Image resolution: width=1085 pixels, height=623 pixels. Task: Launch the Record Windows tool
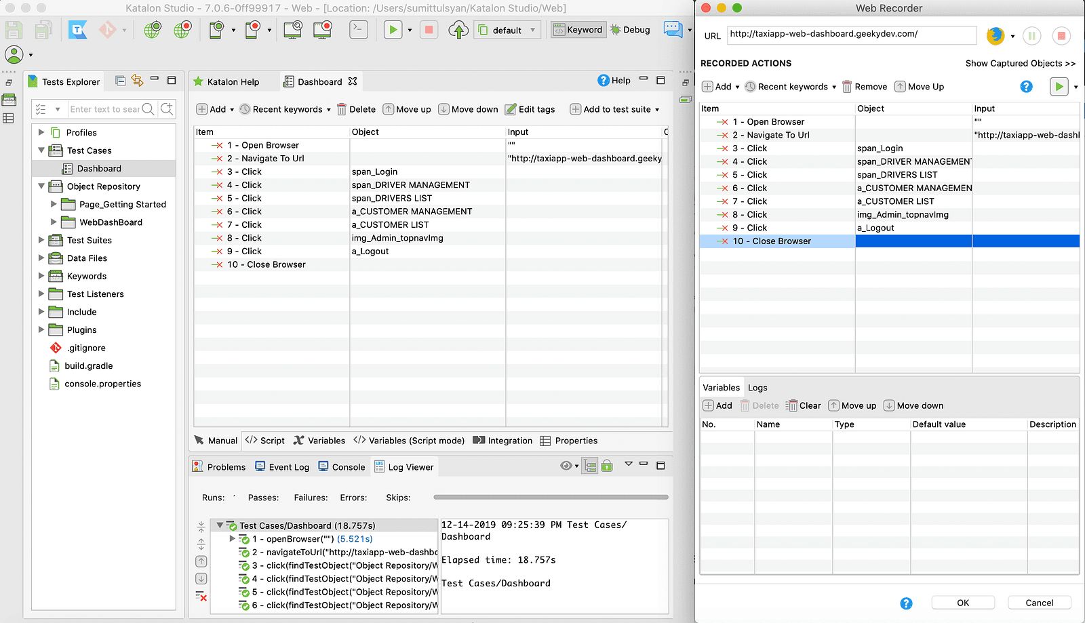323,30
